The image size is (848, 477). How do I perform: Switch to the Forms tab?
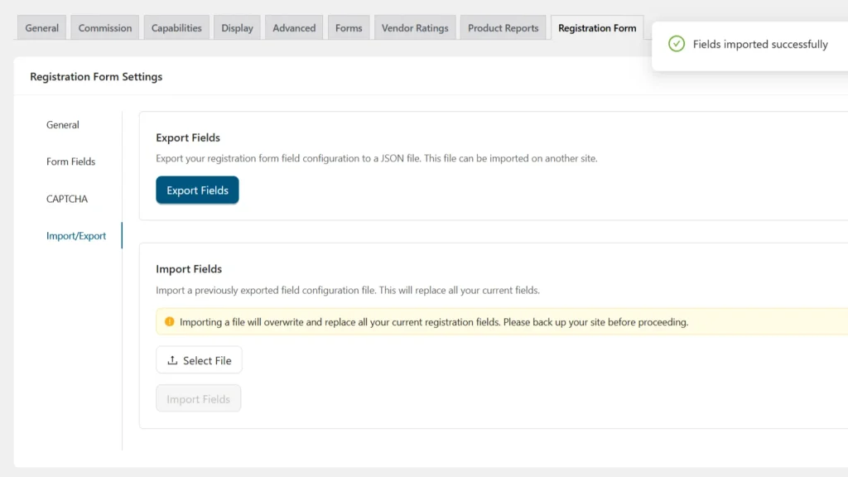349,28
